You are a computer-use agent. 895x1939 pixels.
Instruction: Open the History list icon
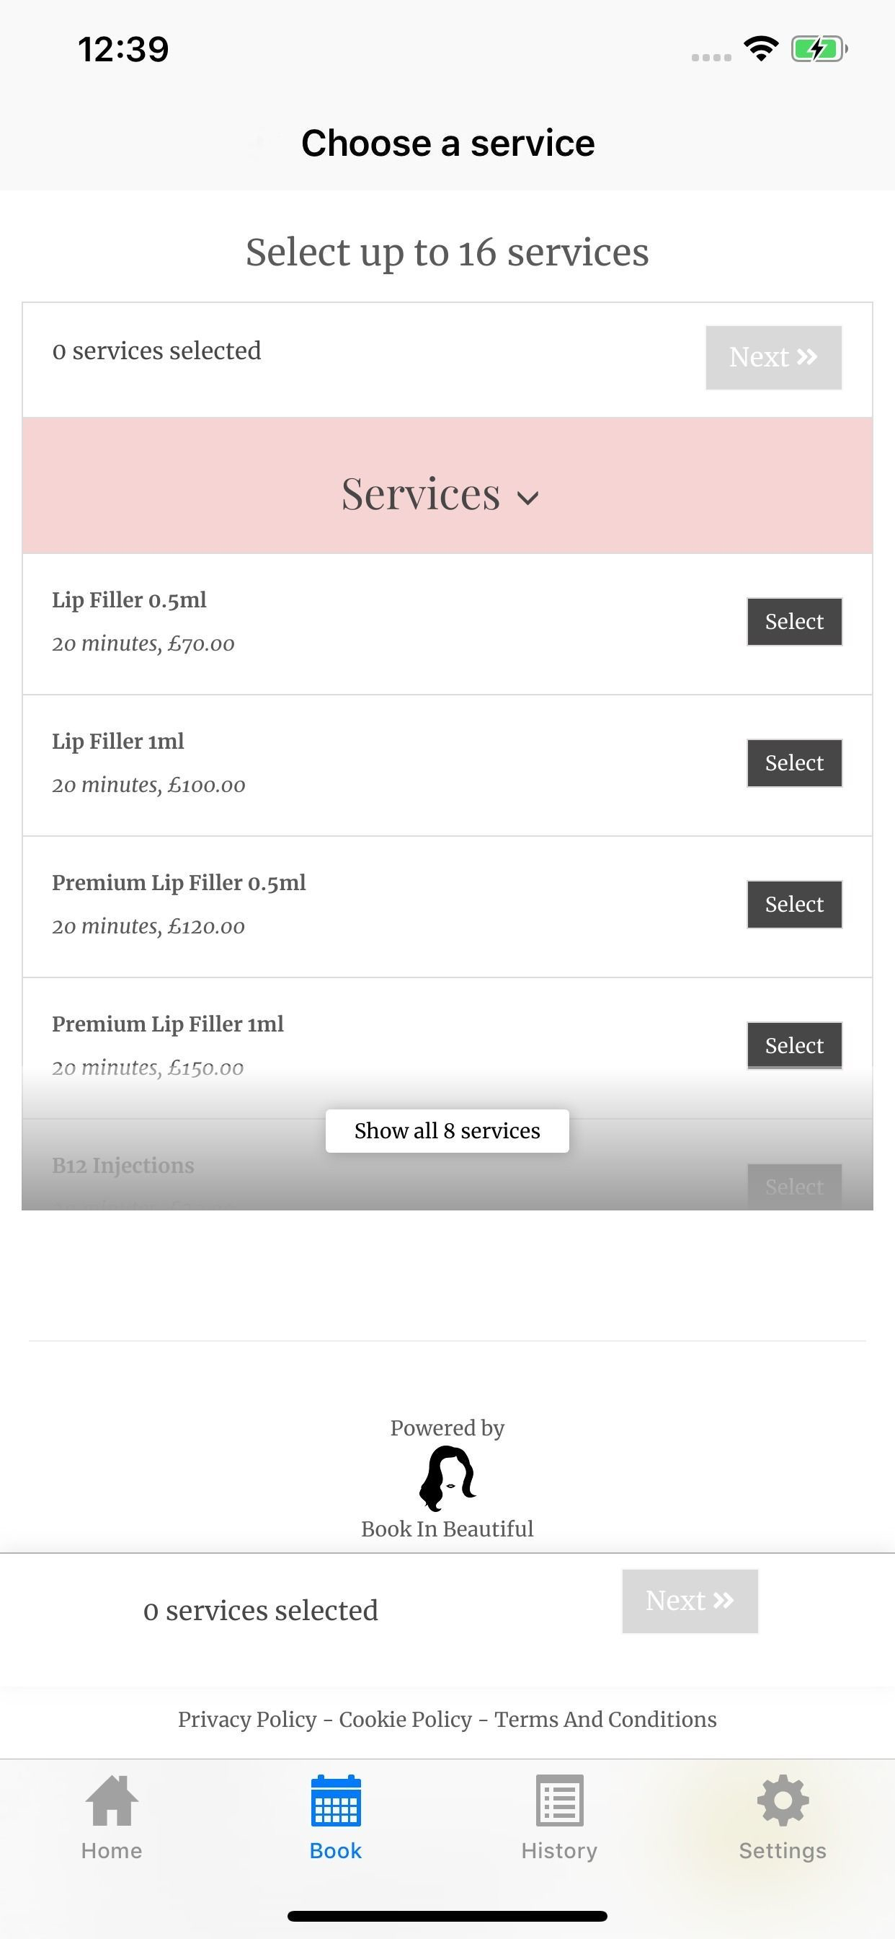pos(560,1800)
